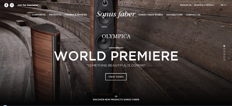The width and height of the screenshot is (232, 106).
Task: Click the hamburger icon above Discover New Products
Action: (x=116, y=96)
